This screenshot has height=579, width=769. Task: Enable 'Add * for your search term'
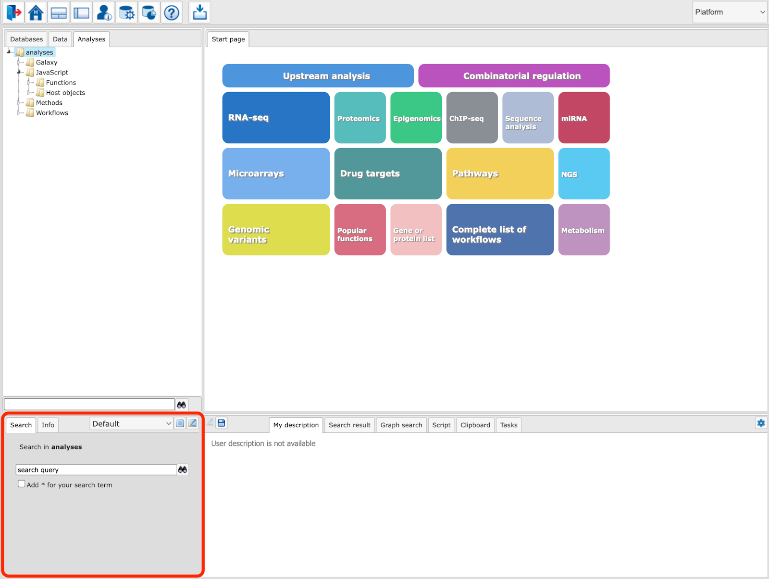22,484
